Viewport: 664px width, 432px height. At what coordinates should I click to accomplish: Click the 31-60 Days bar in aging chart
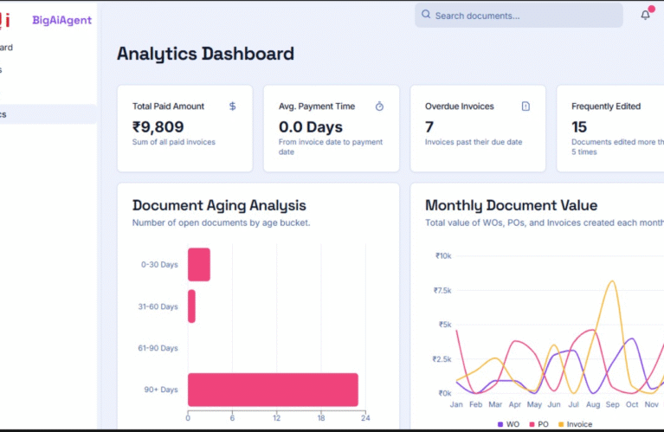pos(191,306)
